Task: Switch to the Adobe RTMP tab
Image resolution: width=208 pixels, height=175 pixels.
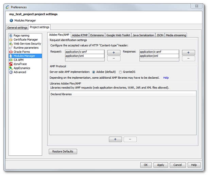Action: 80,35
